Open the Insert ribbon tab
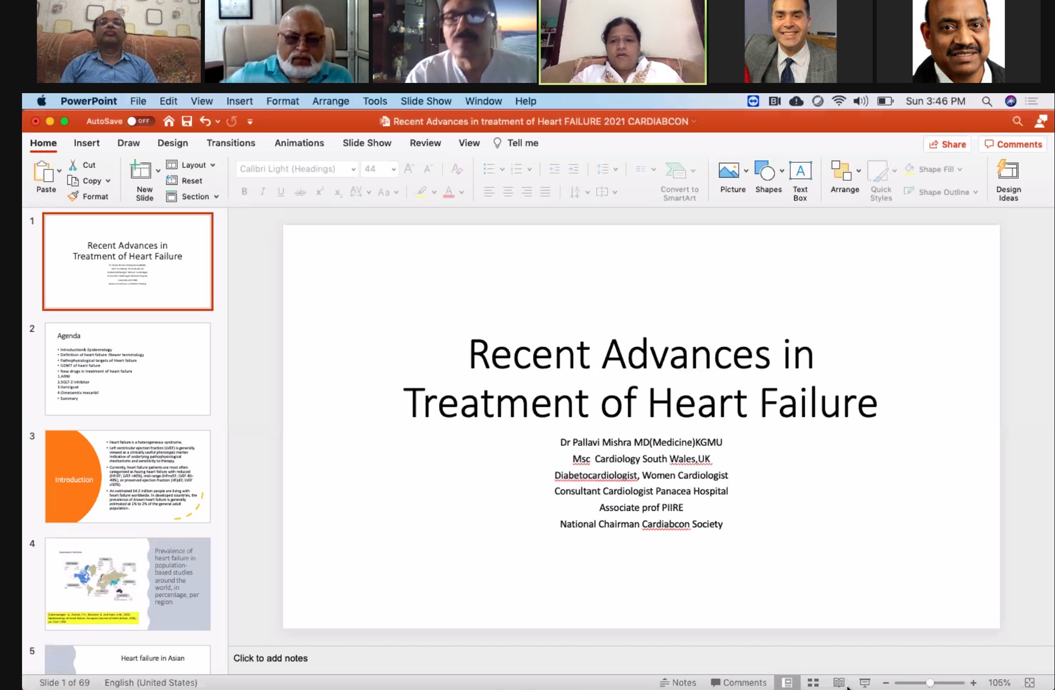Viewport: 1055px width, 690px height. click(x=87, y=143)
